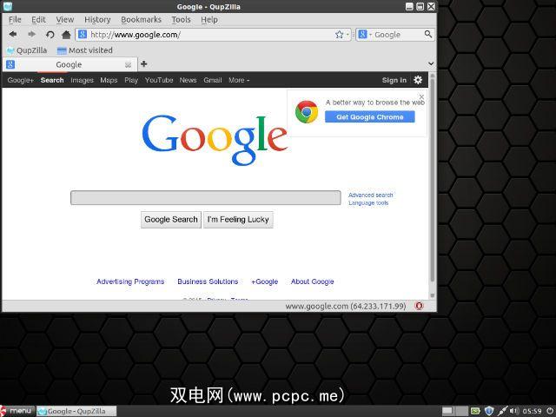Open Google+ in the top bar
556x417 pixels.
(x=21, y=80)
